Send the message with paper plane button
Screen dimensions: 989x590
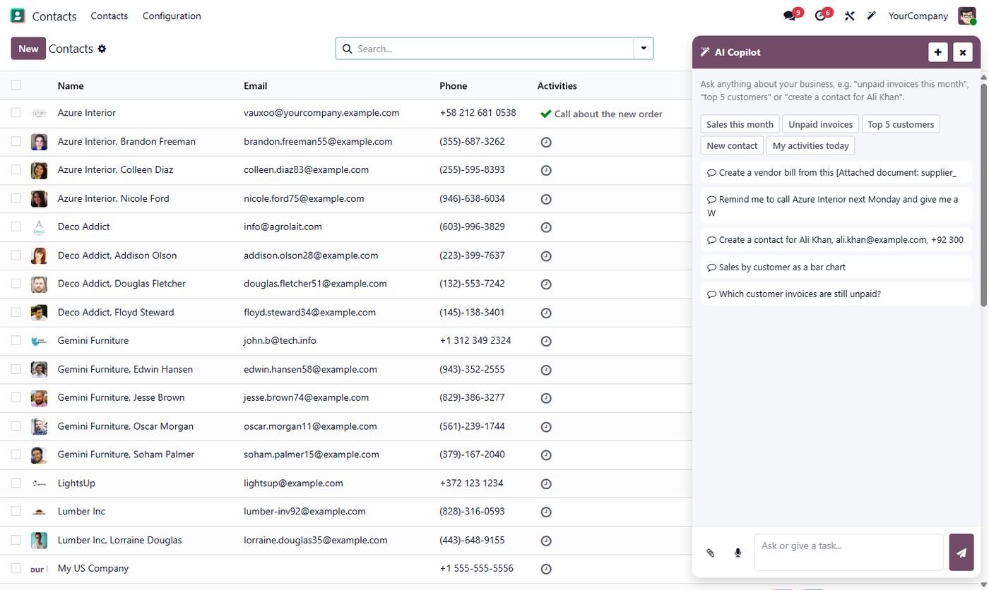961,553
